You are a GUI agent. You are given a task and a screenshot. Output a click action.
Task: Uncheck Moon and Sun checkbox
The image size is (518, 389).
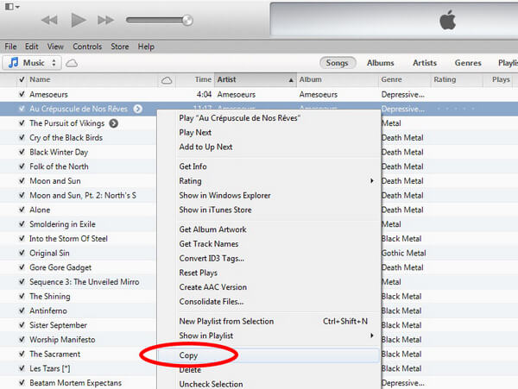(22, 181)
